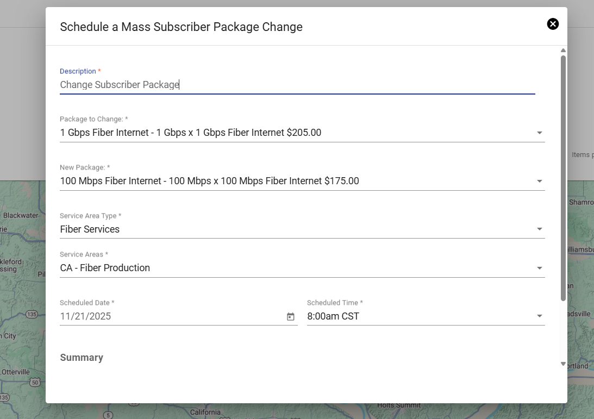Click the Summary section heading
This screenshot has height=419, width=594.
coord(82,358)
